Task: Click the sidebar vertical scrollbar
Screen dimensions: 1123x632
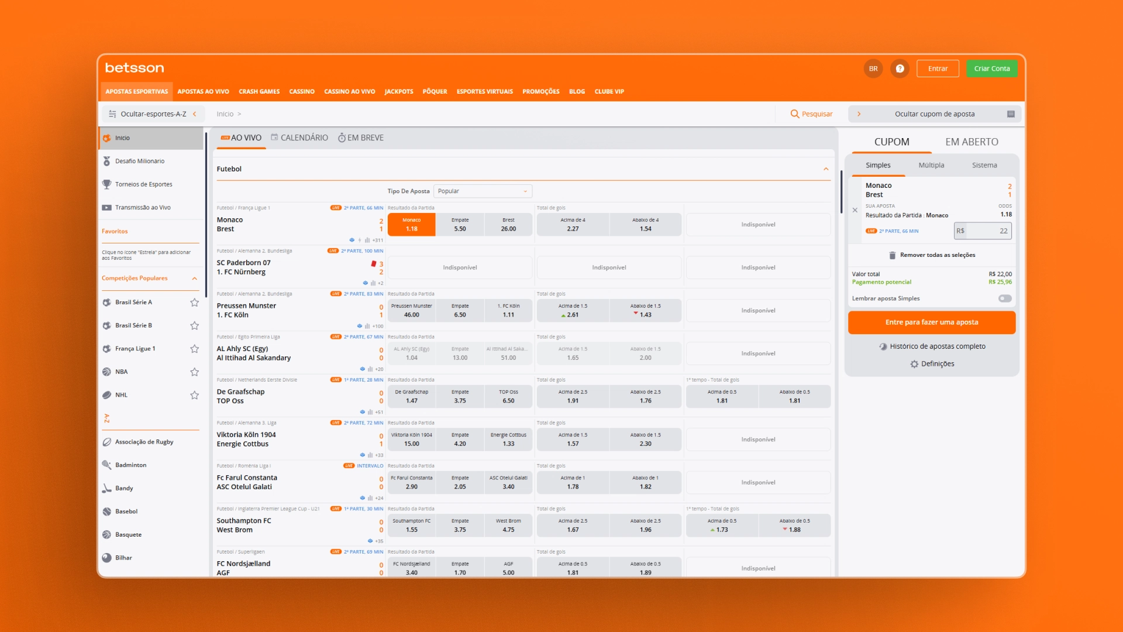Action: click(206, 214)
